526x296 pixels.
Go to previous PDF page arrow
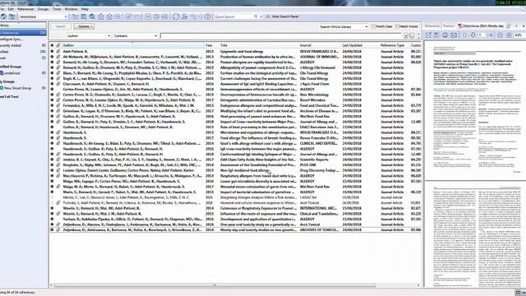pos(464,35)
